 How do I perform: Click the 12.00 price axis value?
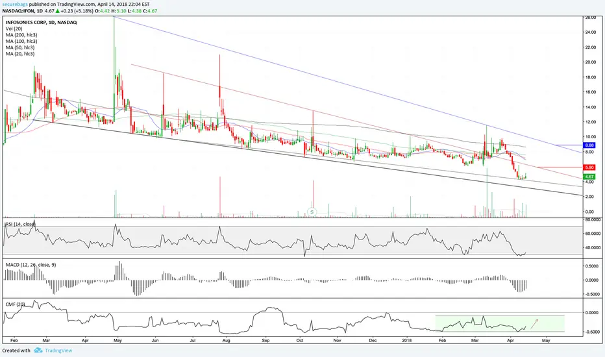point(590,122)
